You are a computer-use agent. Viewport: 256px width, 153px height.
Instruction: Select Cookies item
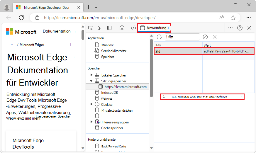point(107,104)
